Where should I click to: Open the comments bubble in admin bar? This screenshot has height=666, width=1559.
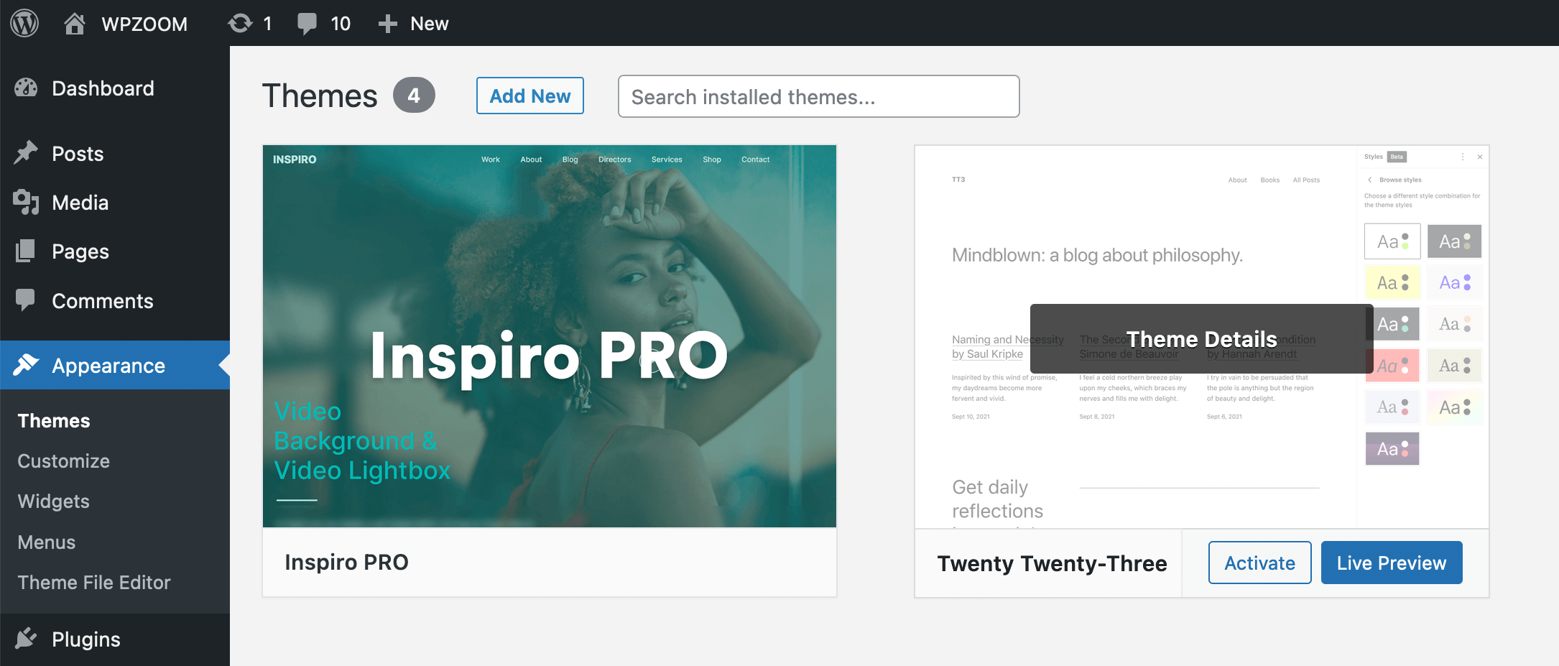point(307,24)
